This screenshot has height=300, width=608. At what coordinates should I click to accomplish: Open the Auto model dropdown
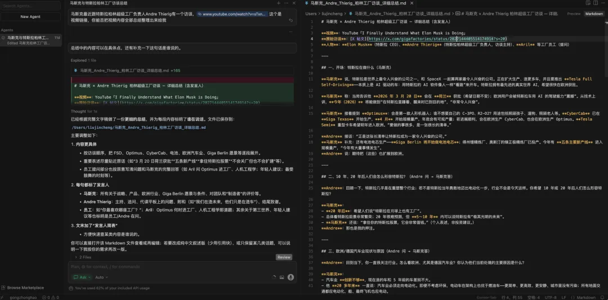101,277
